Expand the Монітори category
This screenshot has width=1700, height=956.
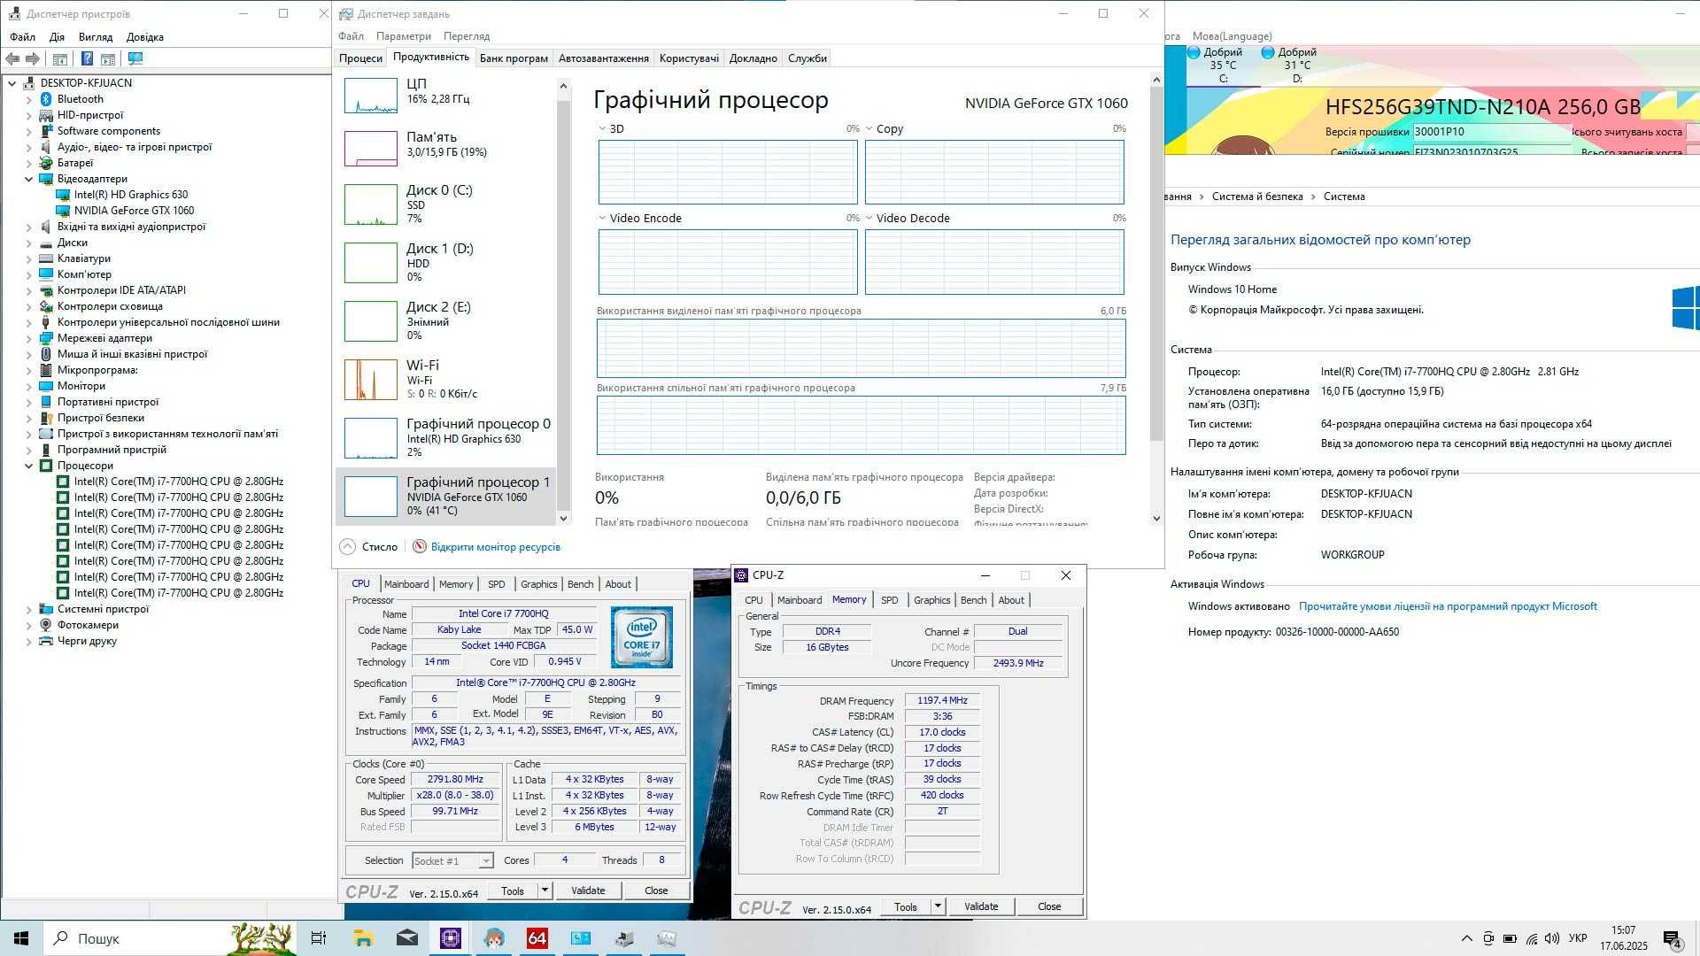[28, 386]
